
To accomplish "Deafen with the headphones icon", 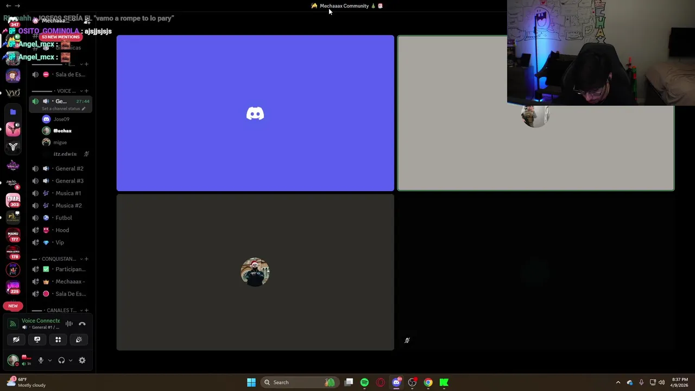I will coord(61,360).
